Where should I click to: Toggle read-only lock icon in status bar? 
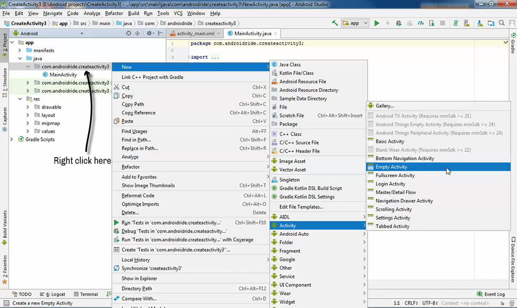[502, 303]
